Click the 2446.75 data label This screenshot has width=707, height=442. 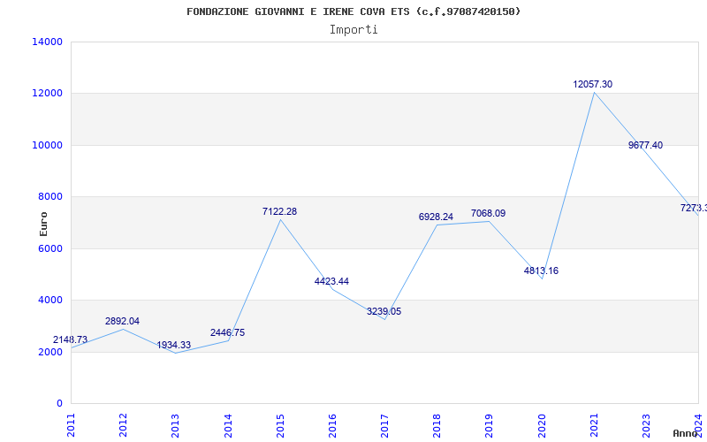227,333
